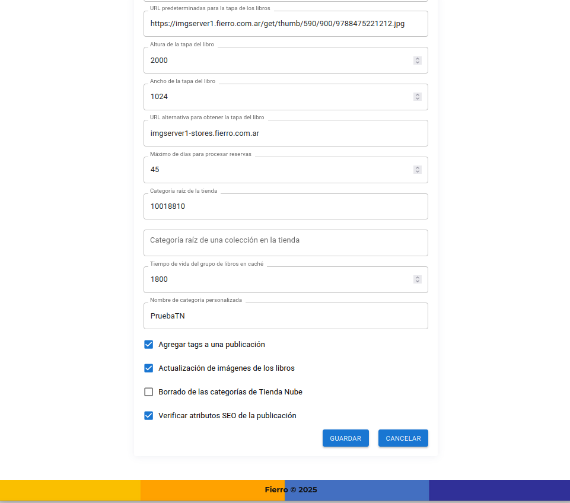The width and height of the screenshot is (570, 503).
Task: Click the spinner on Tiempo de vida field
Action: pyautogui.click(x=418, y=279)
